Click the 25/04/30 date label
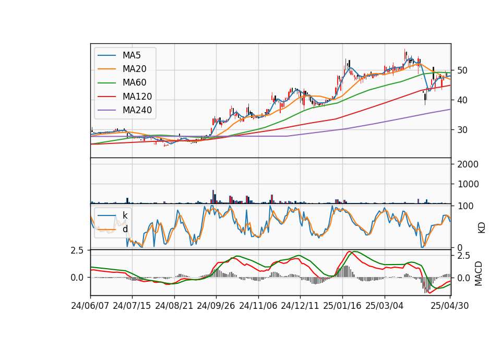Image resolution: width=501 pixels, height=360 pixels. (x=450, y=306)
